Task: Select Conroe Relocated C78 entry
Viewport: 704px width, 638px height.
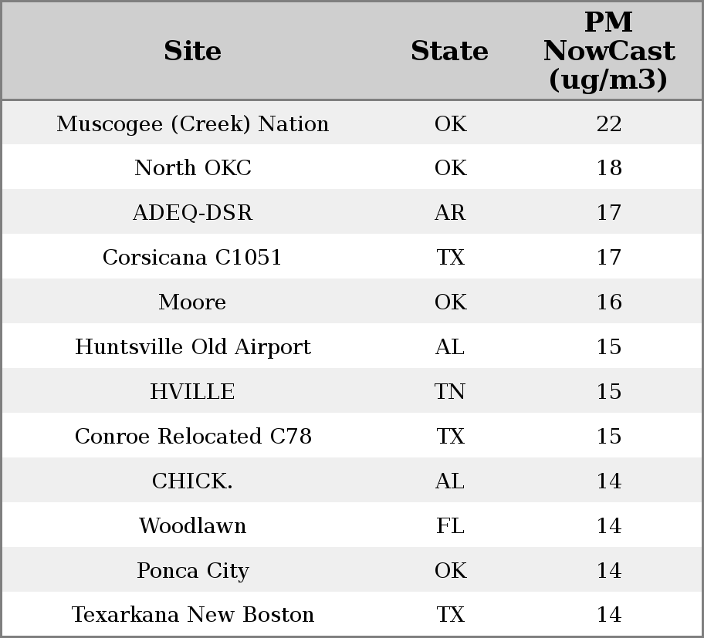Action: pyautogui.click(x=192, y=437)
